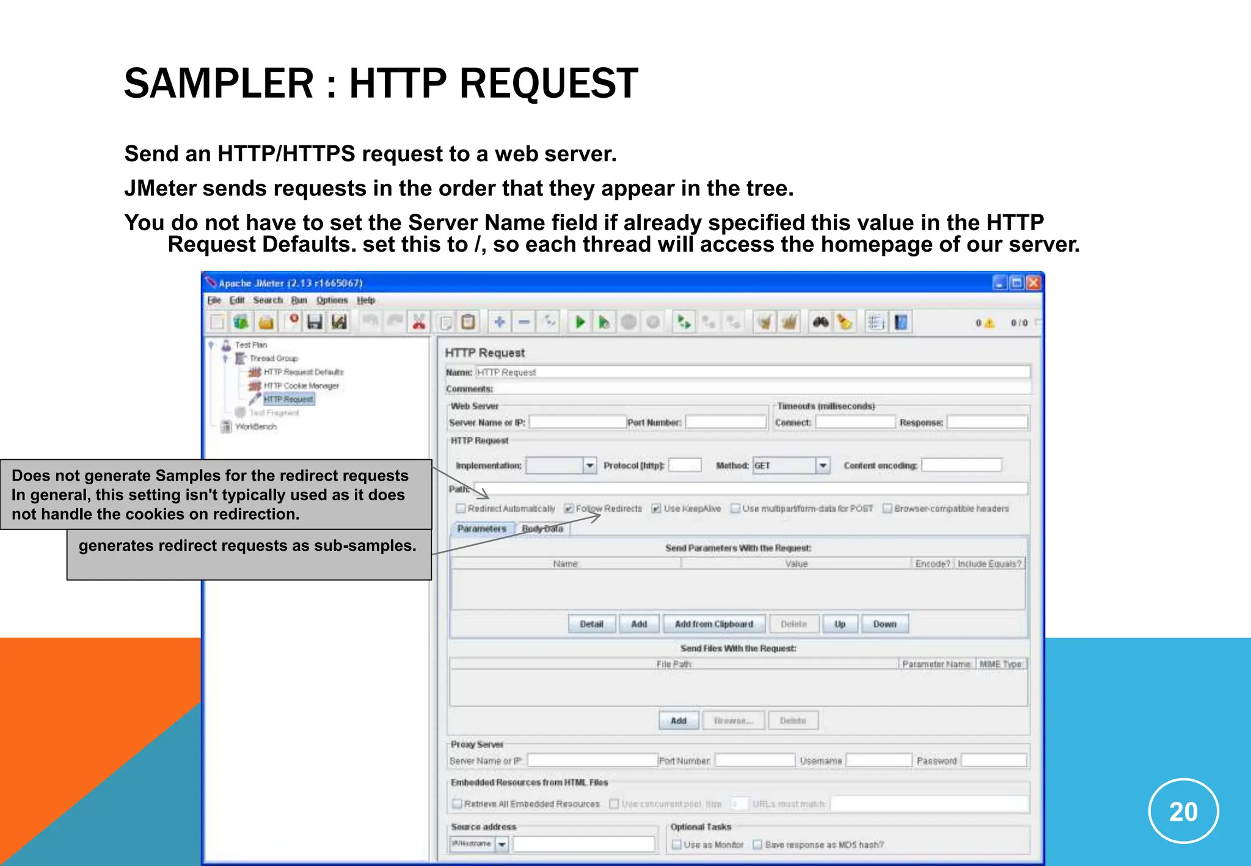Open the Method GET dropdown
Screen dimensions: 1251x866
tap(823, 466)
